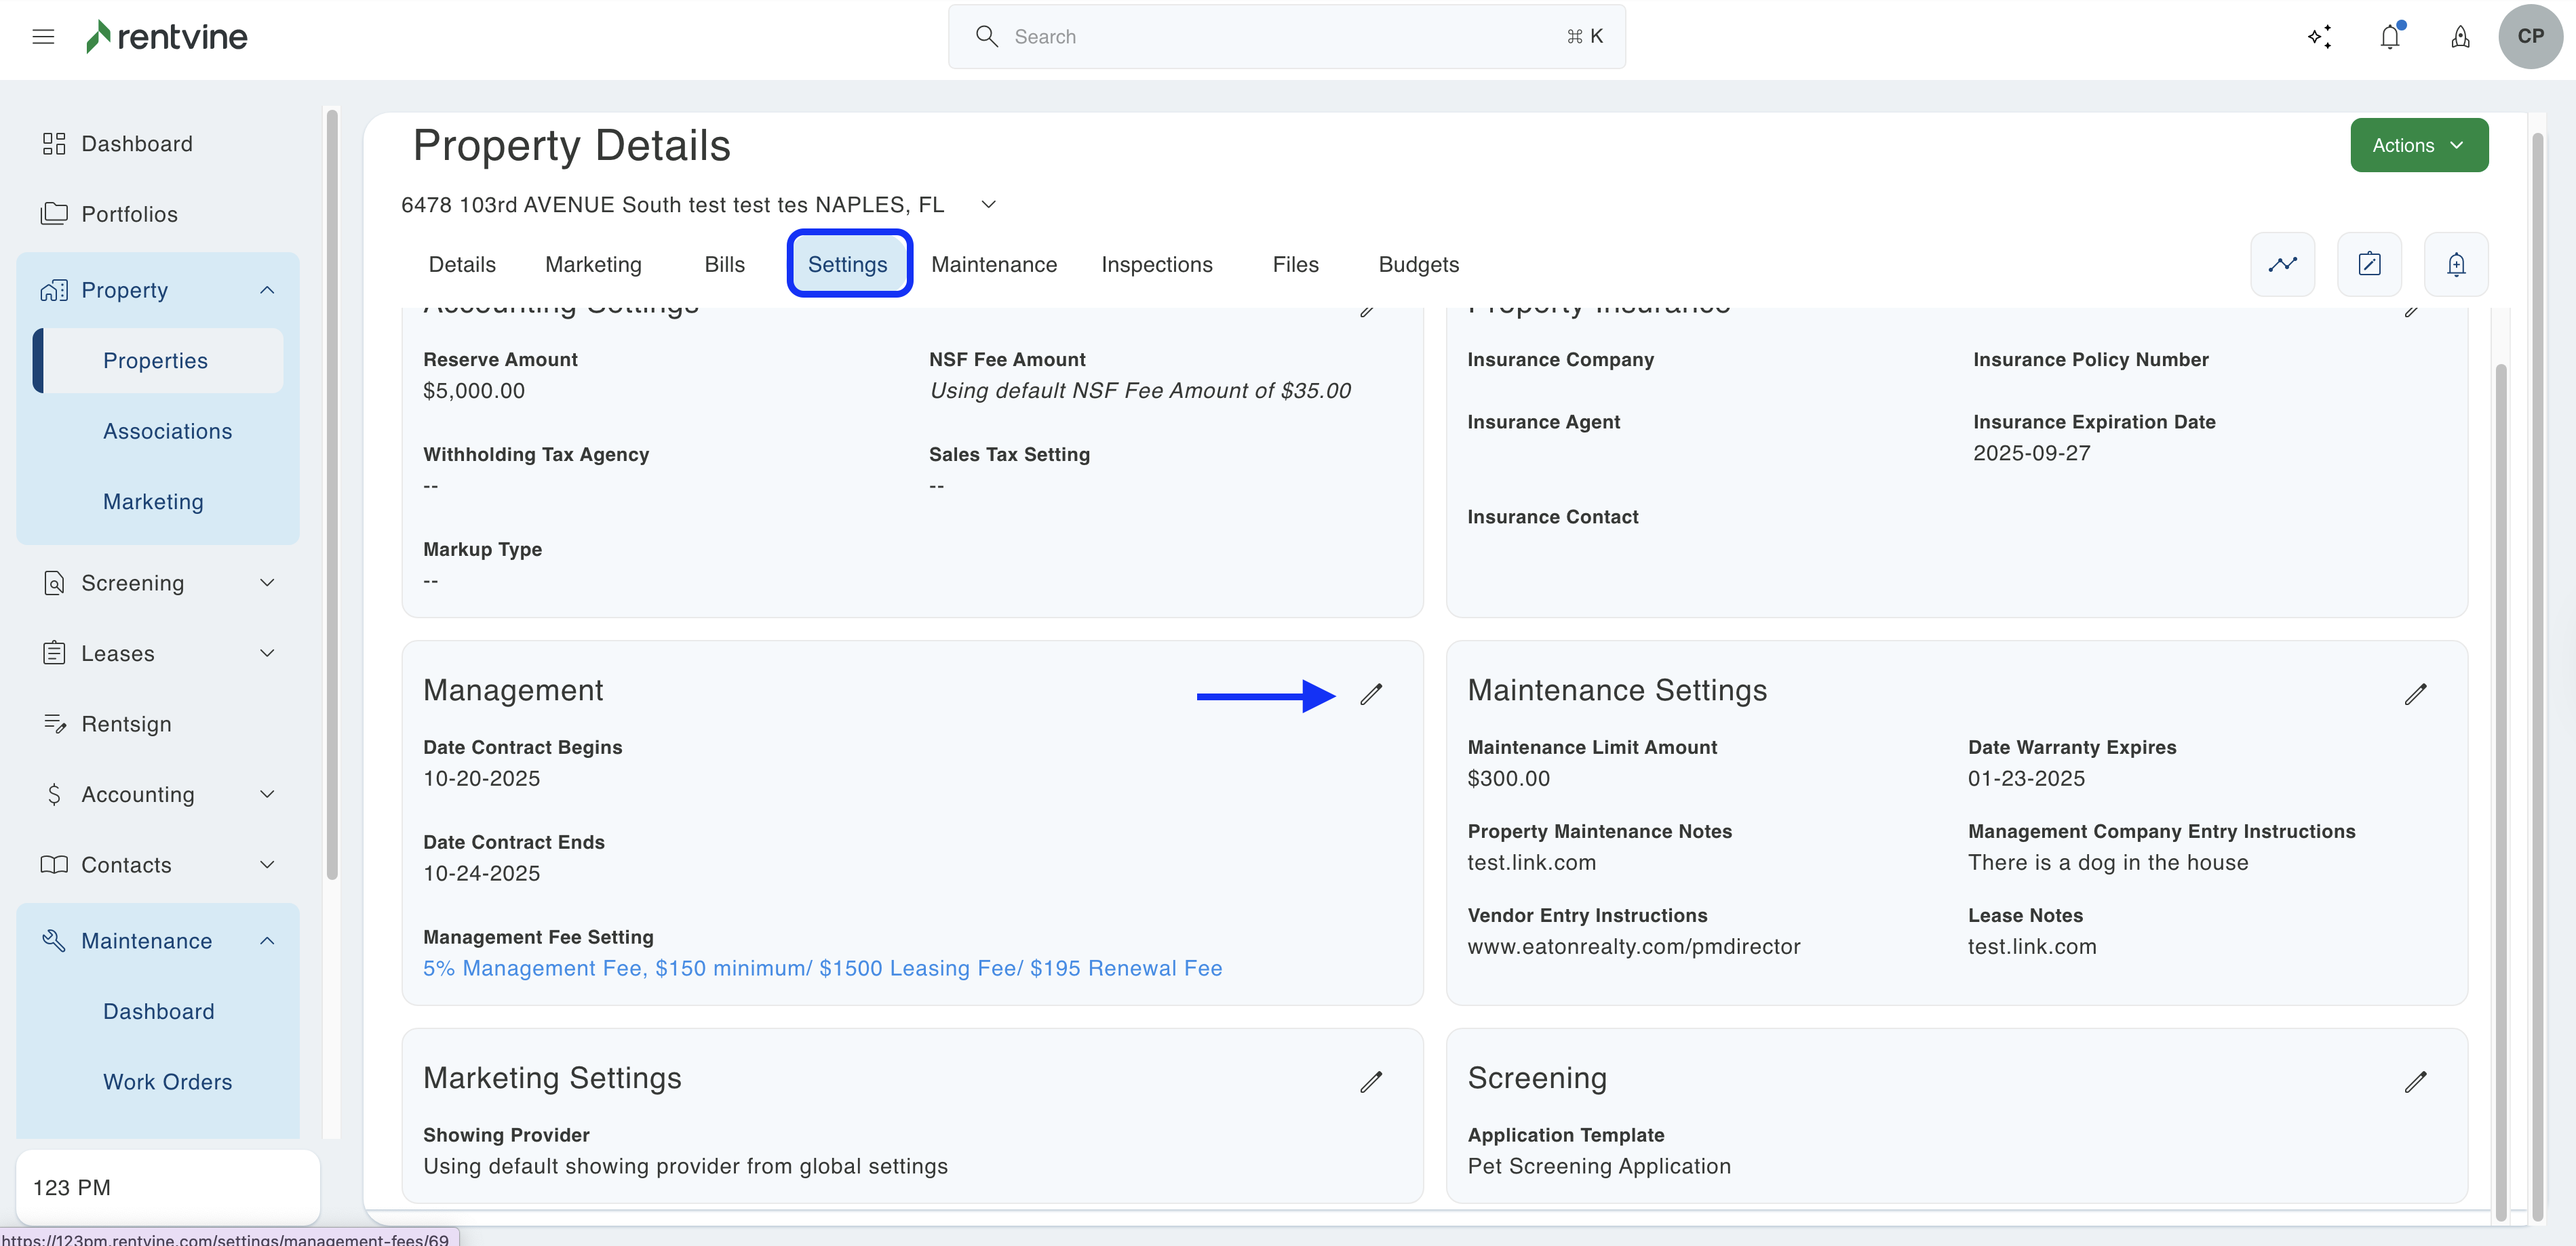Open the notifications bell in header
This screenshot has width=2576, height=1246.
click(2389, 37)
